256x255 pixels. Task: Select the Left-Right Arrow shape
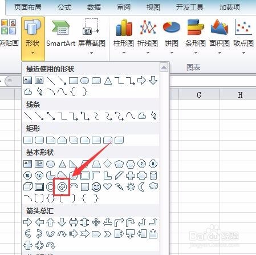[74, 222]
